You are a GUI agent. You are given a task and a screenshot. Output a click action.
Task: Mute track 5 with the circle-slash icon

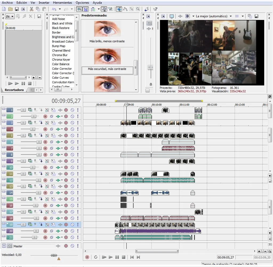(x=72, y=136)
